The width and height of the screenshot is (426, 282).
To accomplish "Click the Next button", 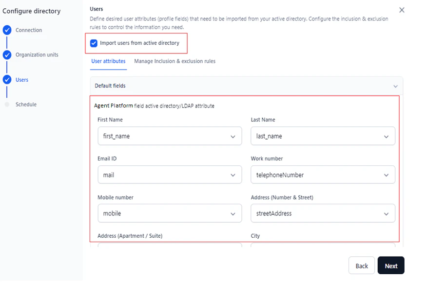I will pos(391,265).
